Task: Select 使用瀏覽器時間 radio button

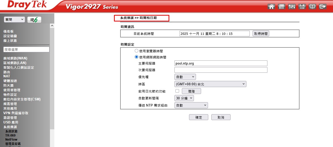Action: (137, 51)
